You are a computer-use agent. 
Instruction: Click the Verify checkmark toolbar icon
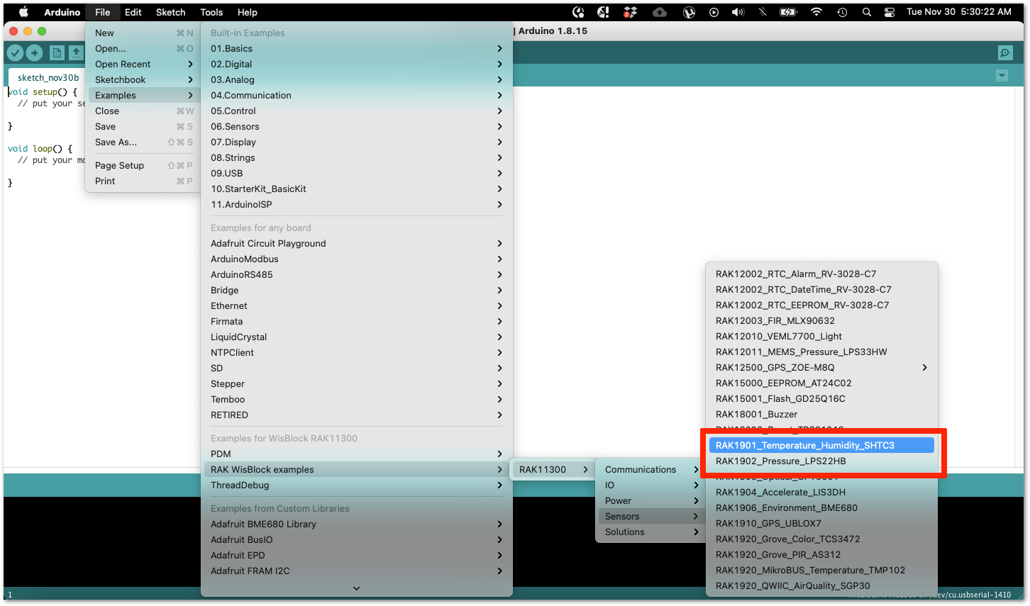coord(15,53)
